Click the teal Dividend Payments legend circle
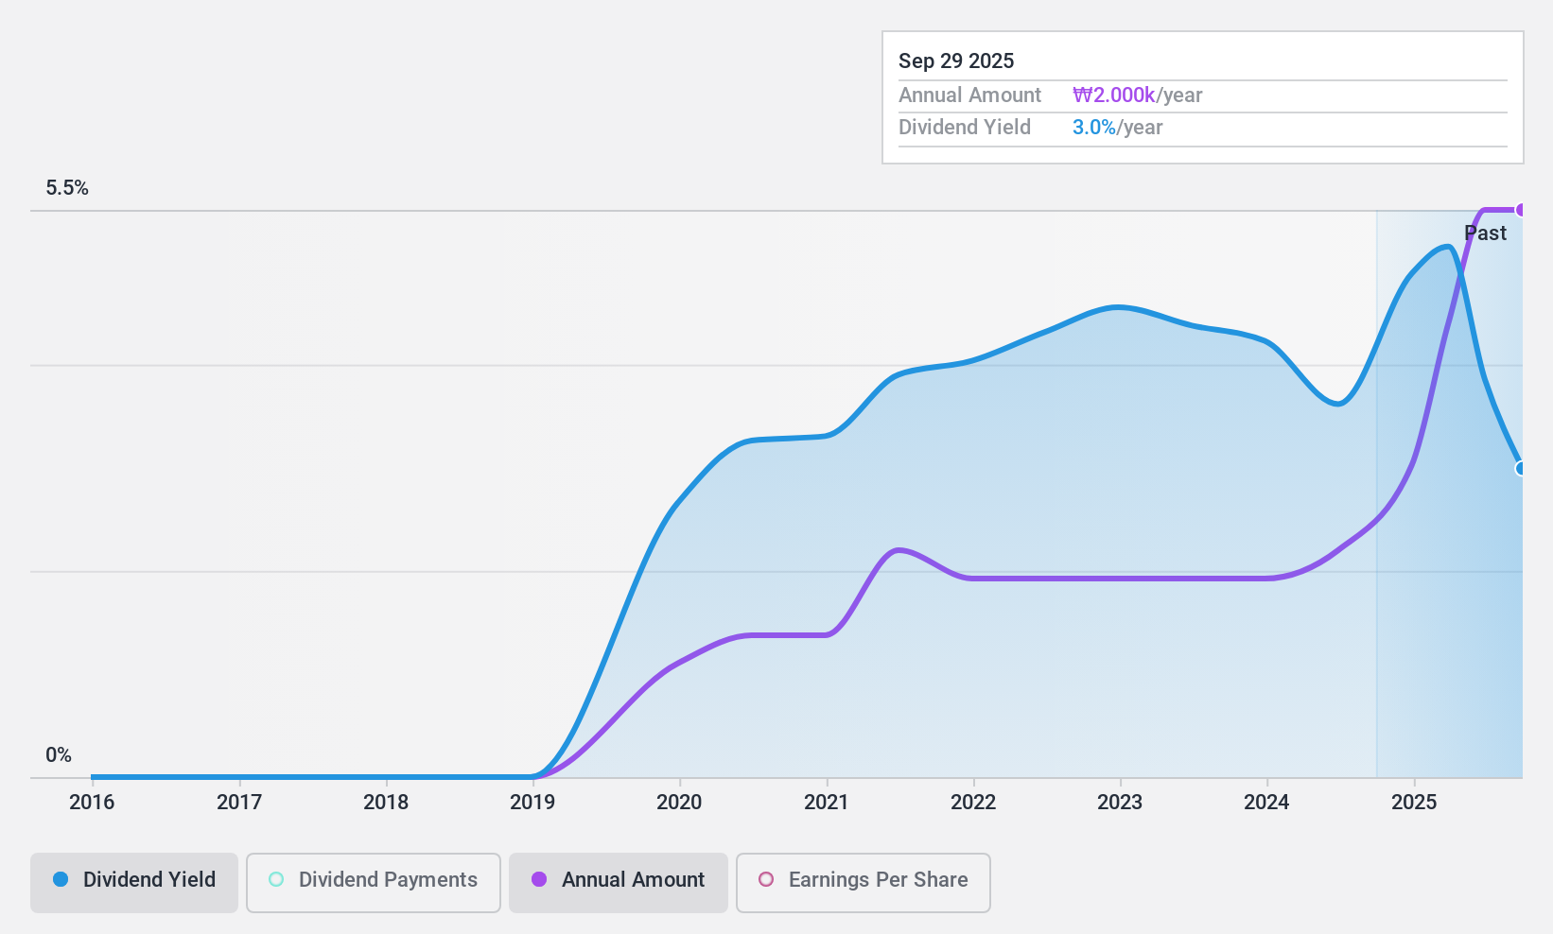Image resolution: width=1553 pixels, height=934 pixels. (275, 880)
